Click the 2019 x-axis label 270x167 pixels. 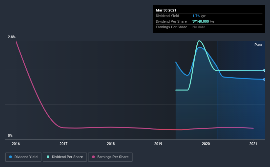[x=158, y=144]
